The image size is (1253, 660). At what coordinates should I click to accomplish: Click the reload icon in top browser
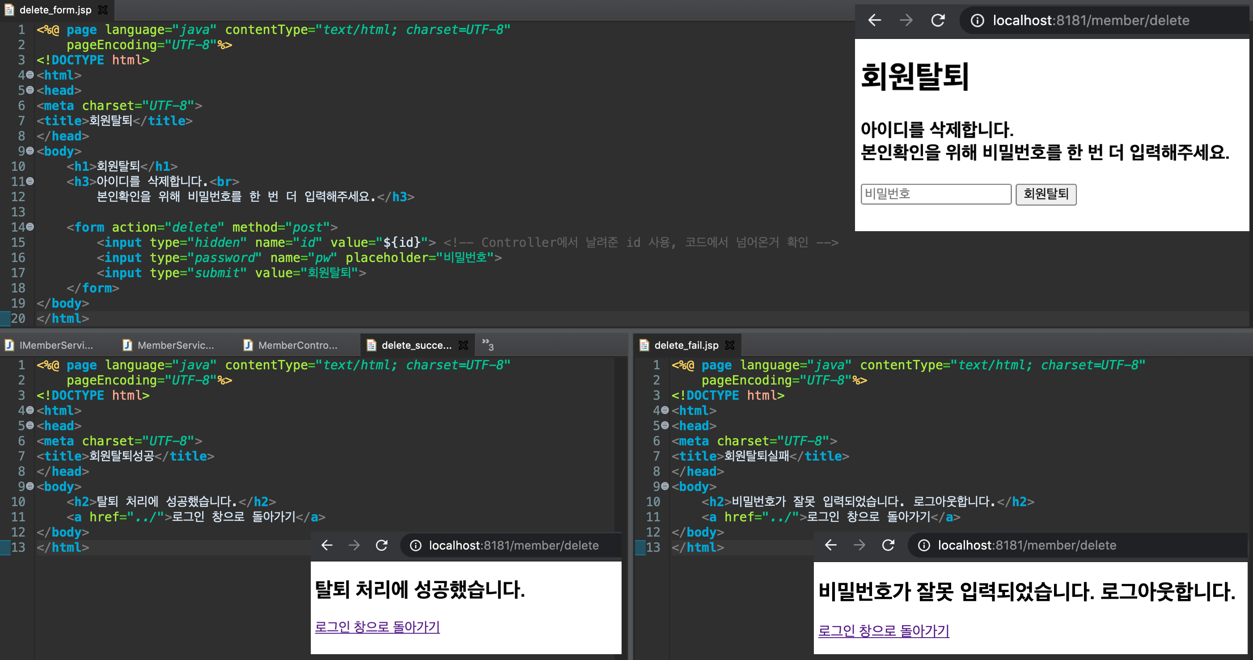click(x=938, y=21)
